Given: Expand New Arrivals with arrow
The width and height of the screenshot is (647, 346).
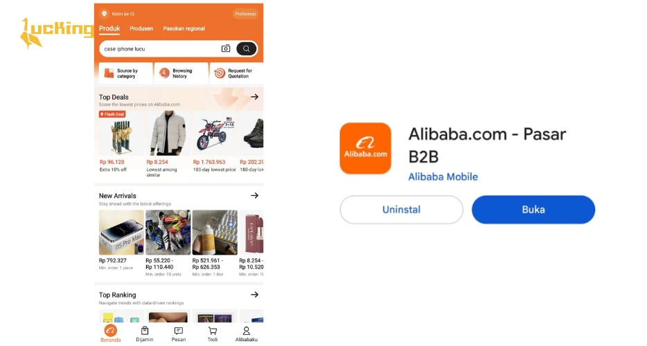Looking at the screenshot, I should pyautogui.click(x=255, y=195).
